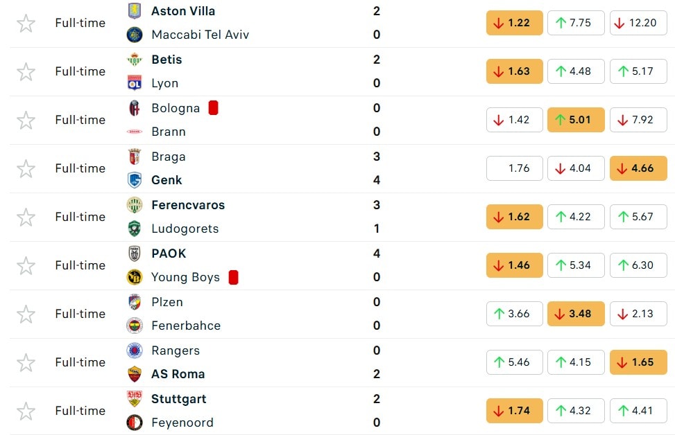675x435 pixels.
Task: Click Young Boys red card indicator
Action: pos(233,277)
